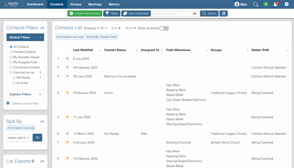
Task: Expand the Custom Filters section
Action: 40,94
